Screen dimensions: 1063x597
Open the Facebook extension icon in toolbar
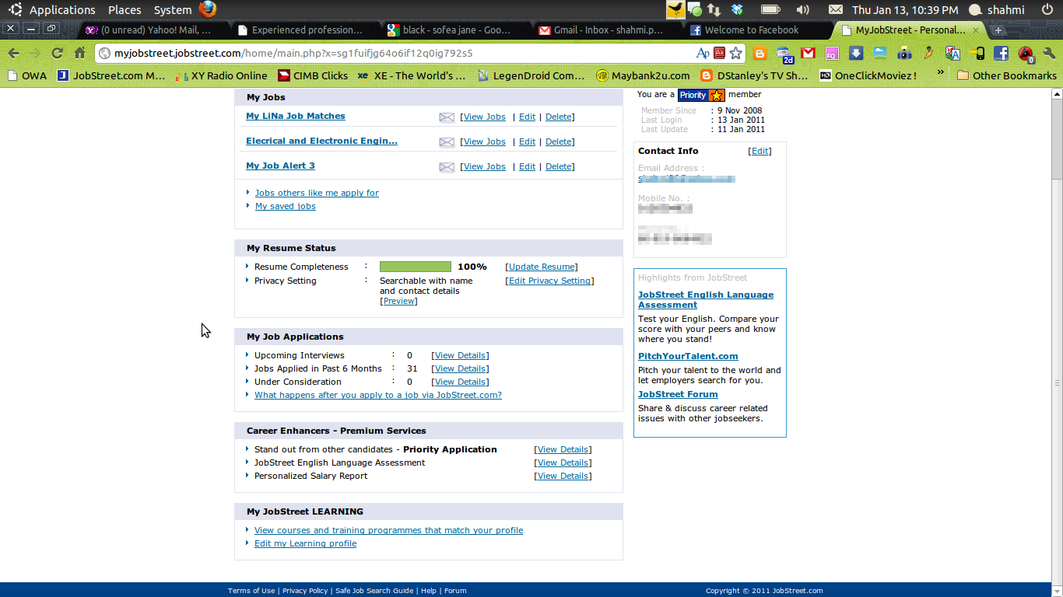click(1001, 54)
